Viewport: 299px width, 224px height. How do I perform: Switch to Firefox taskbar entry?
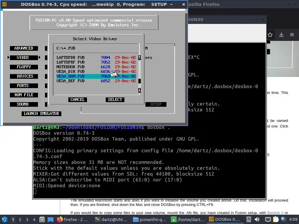[73, 220]
